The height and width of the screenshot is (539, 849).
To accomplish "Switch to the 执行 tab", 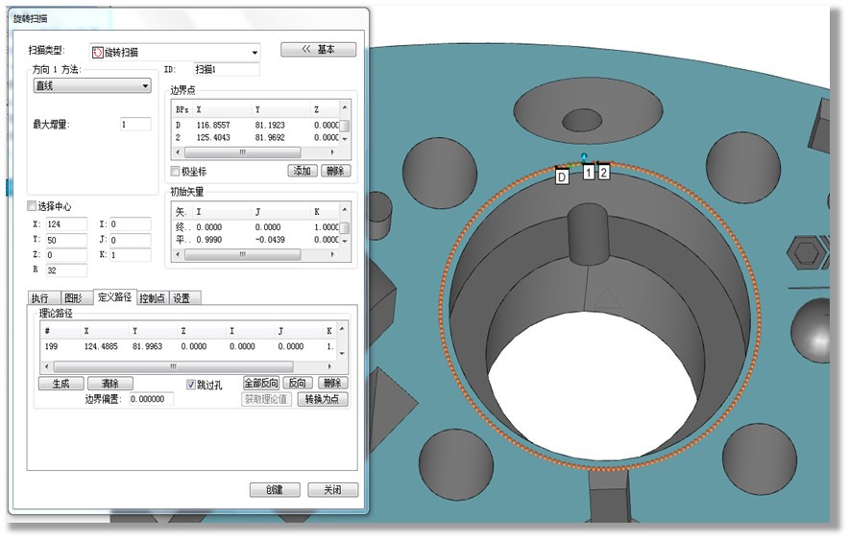I will pyautogui.click(x=39, y=298).
